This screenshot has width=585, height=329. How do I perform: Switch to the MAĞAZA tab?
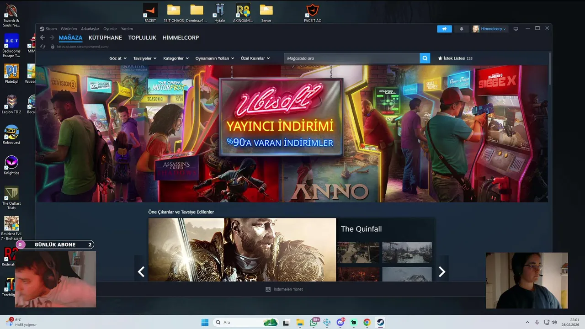tap(70, 37)
